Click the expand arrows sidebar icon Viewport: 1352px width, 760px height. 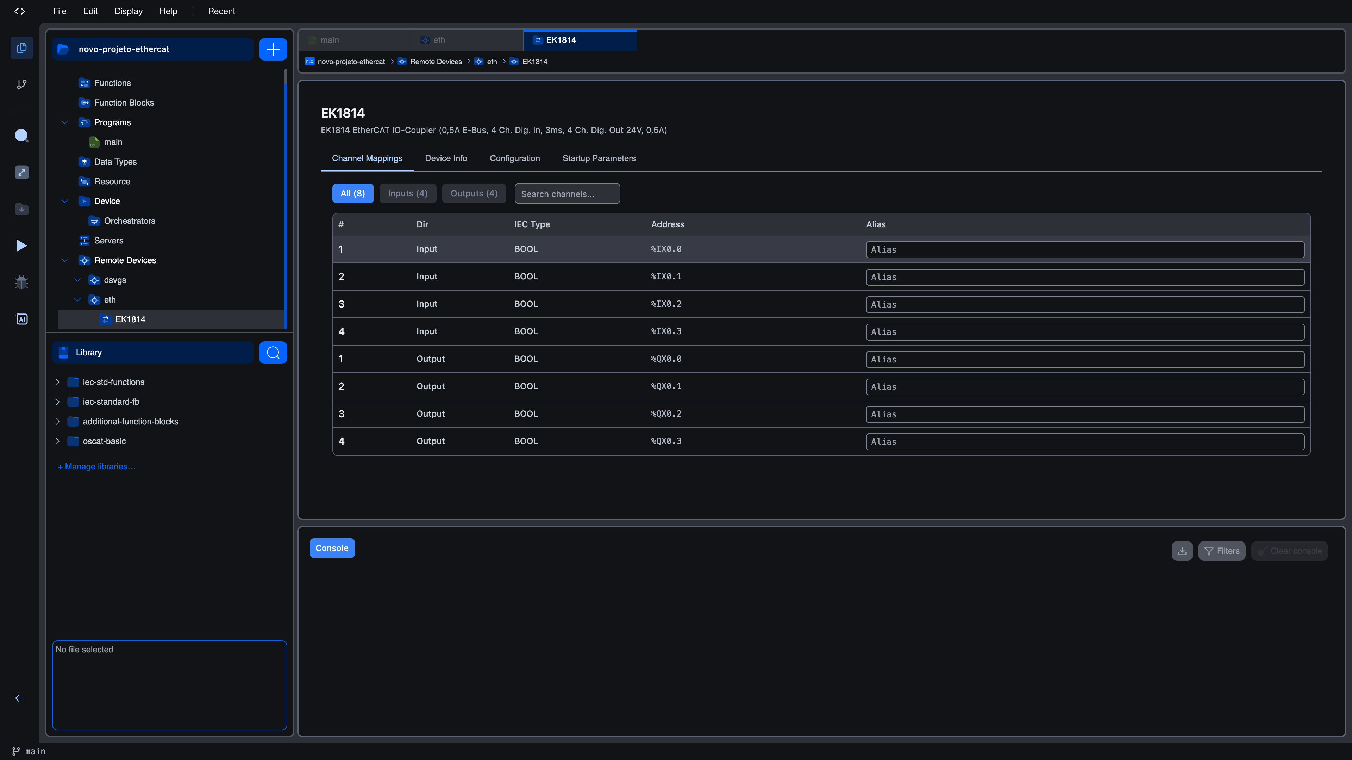(21, 172)
